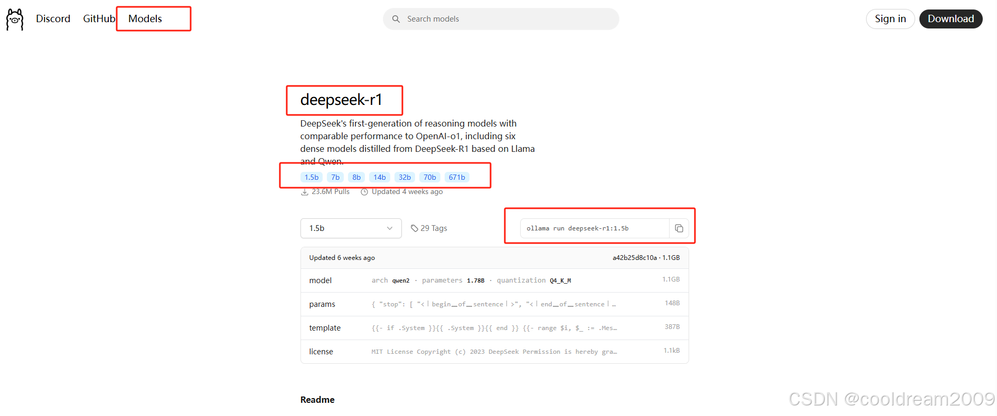
Task: Focus the Search models field
Action: pos(501,19)
